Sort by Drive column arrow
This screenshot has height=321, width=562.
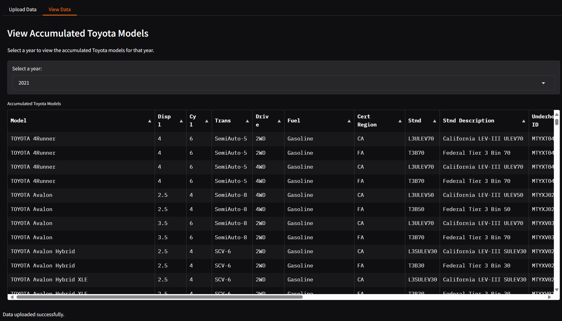click(x=279, y=121)
